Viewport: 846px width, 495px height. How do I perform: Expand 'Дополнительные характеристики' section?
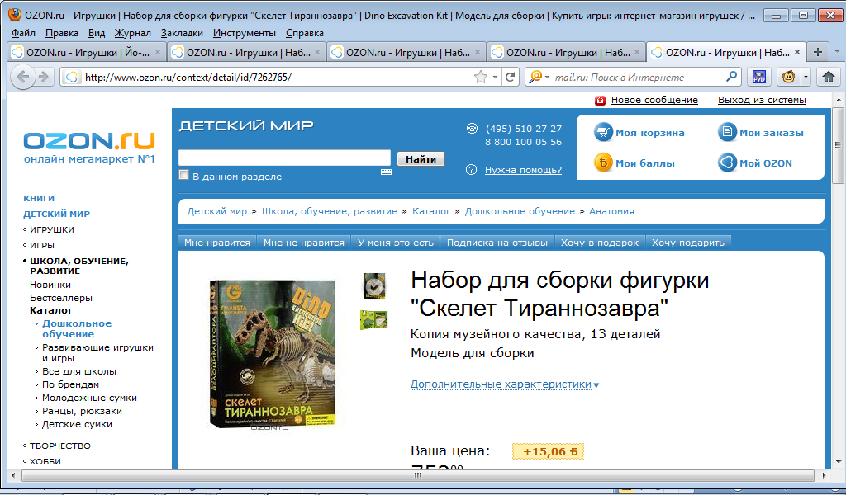(505, 384)
